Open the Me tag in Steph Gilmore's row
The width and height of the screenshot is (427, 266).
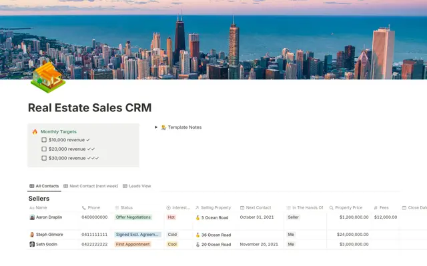tap(291, 235)
